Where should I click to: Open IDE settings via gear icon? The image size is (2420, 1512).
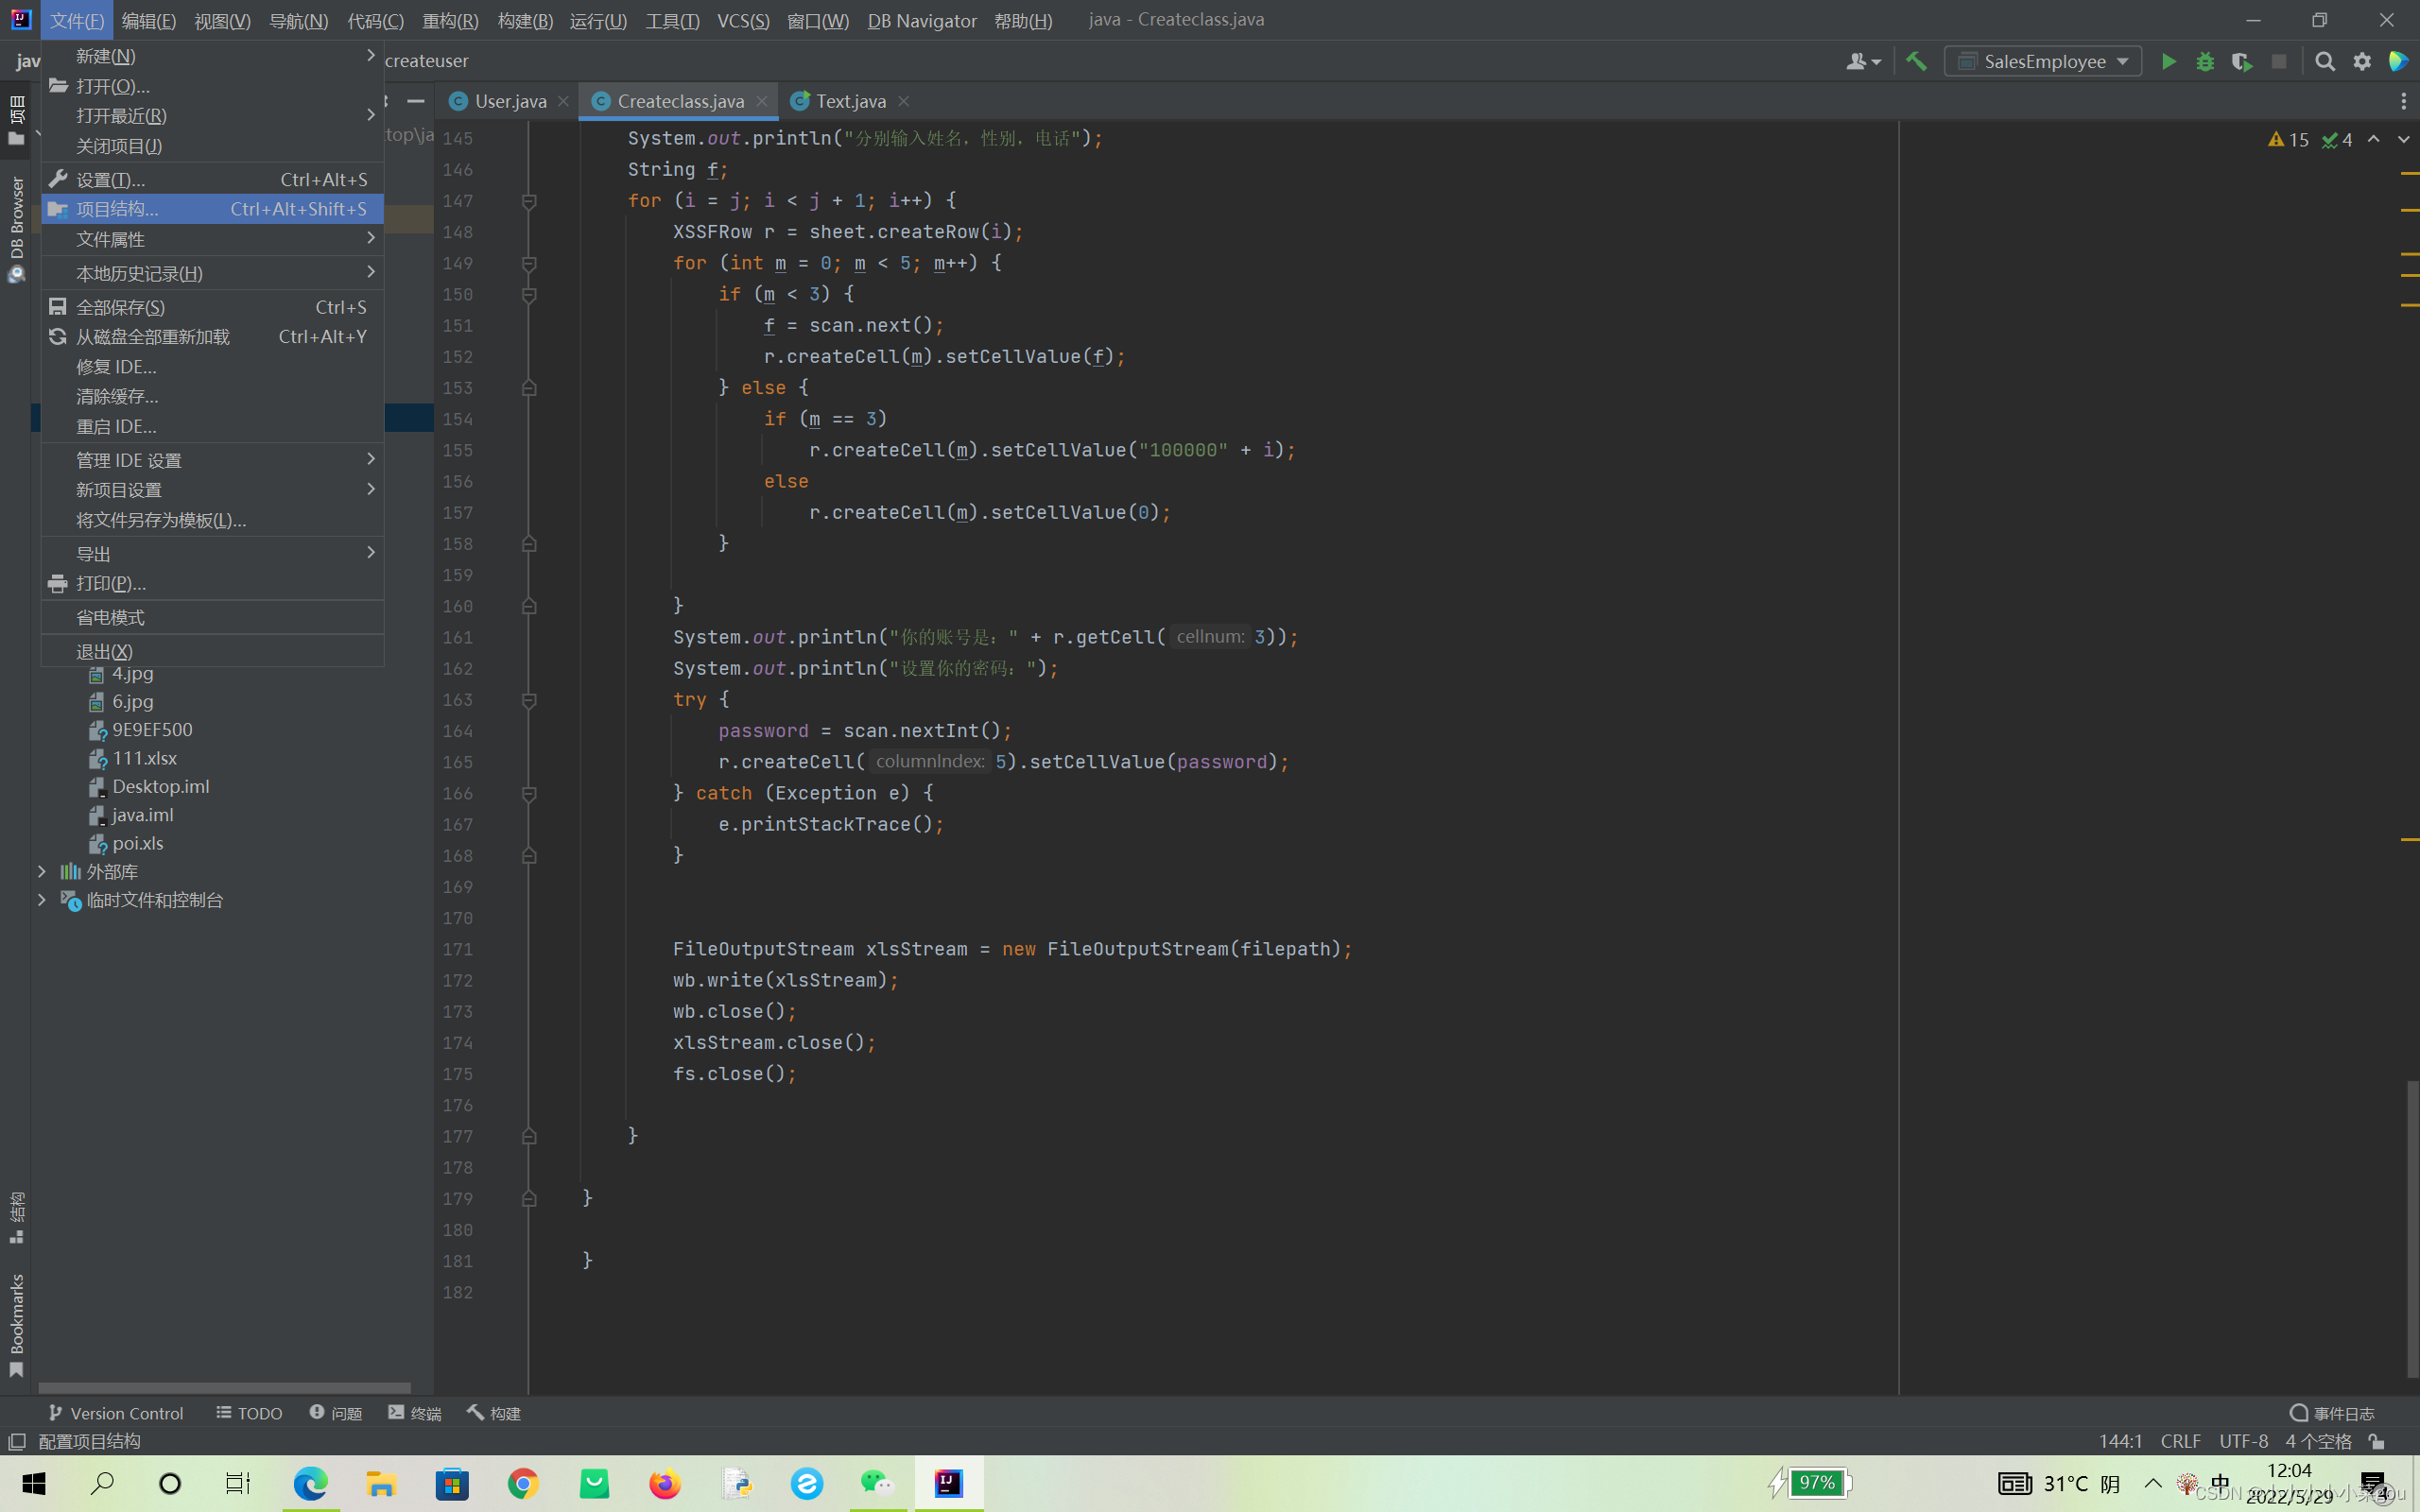[x=2362, y=61]
